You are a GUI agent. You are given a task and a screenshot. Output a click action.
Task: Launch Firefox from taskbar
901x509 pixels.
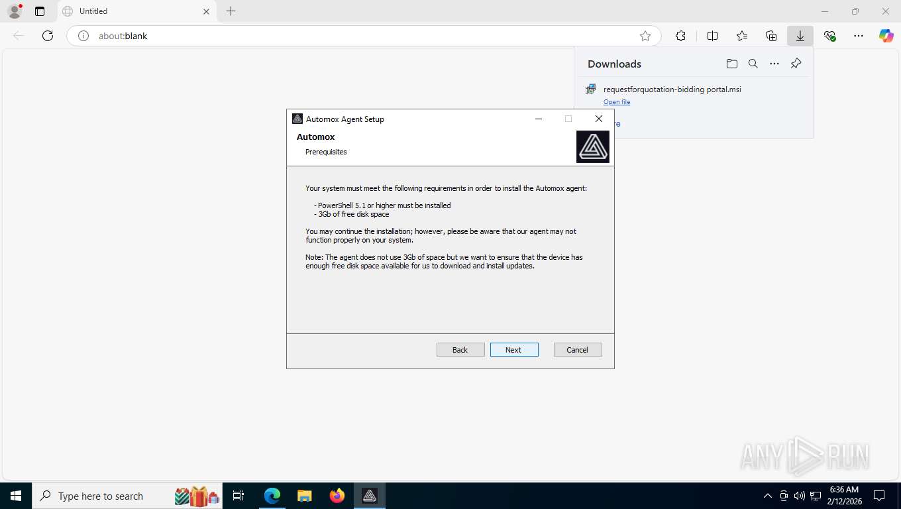coord(337,496)
